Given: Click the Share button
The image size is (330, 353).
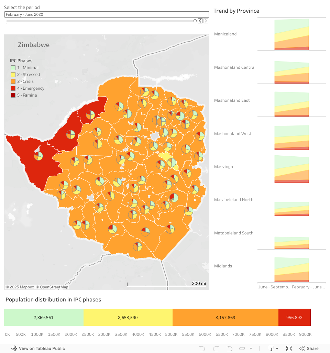Looking at the screenshot, I should pyautogui.click(x=309, y=349).
